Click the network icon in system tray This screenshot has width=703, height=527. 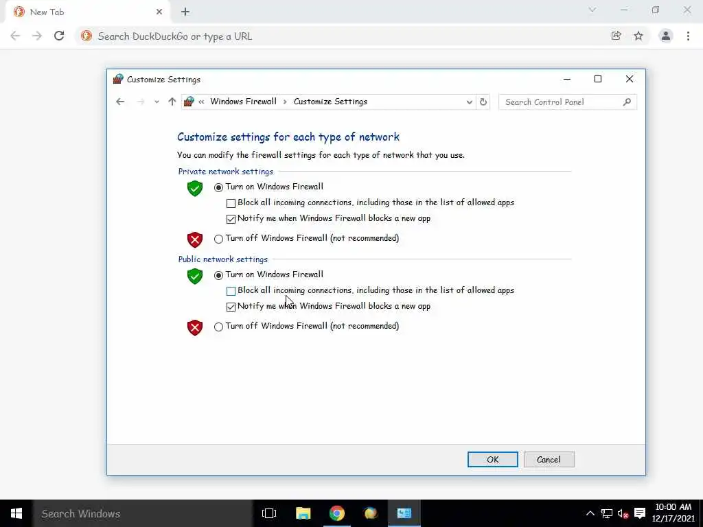(x=607, y=513)
